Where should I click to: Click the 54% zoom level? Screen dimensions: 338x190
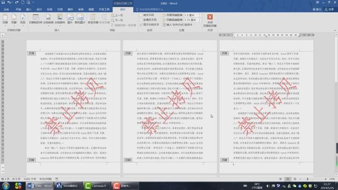(332, 179)
